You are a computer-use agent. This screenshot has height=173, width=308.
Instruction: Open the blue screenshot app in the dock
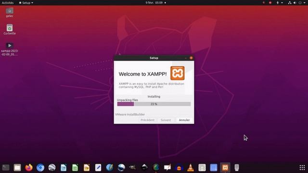[214, 168]
